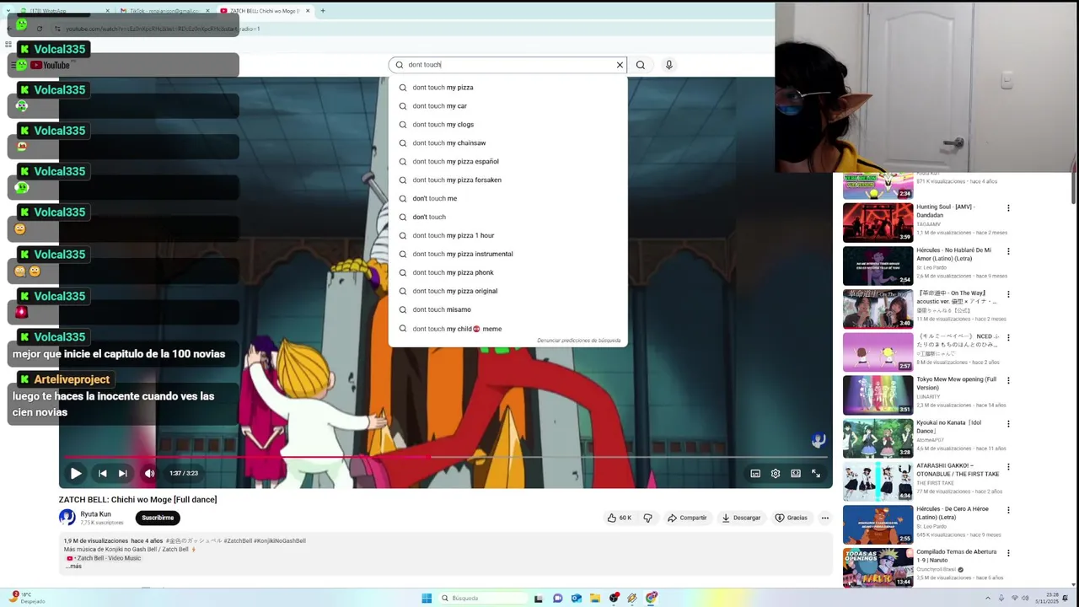Screen dimensions: 1079x607
Task: Open File Explorer from the taskbar
Action: (x=595, y=598)
